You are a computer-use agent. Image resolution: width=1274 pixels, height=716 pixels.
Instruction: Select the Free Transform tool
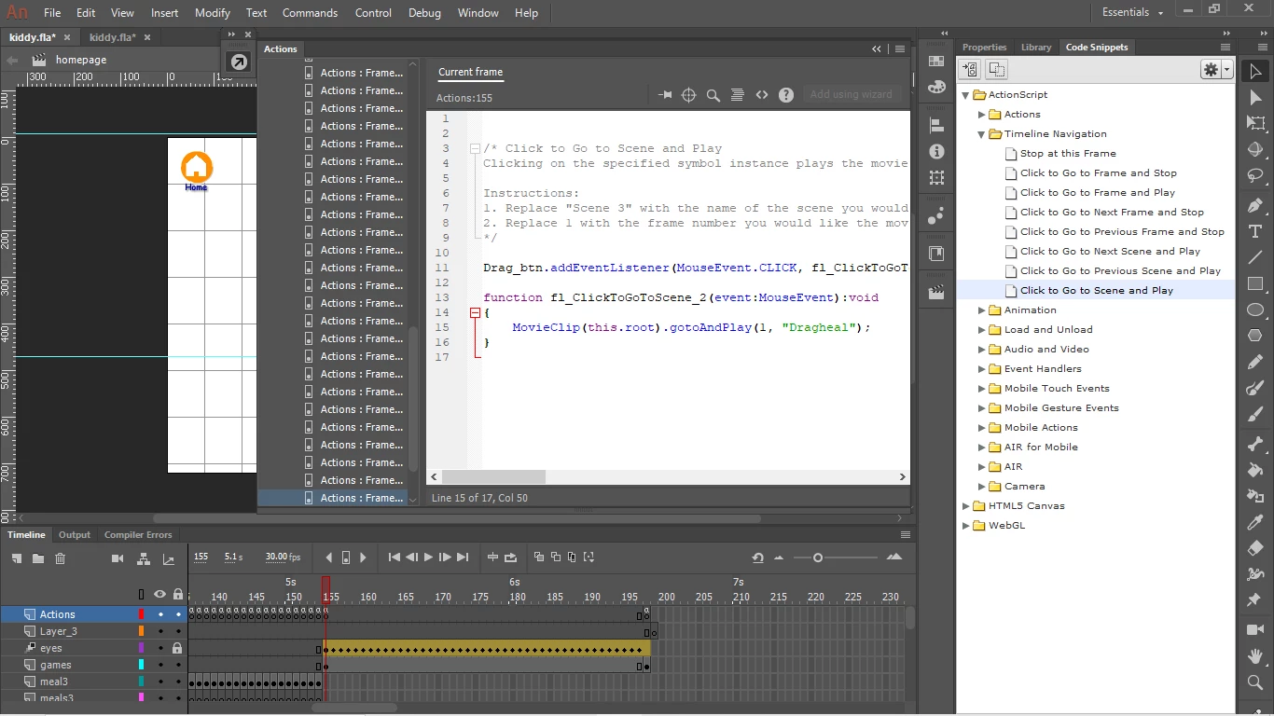(x=1255, y=123)
